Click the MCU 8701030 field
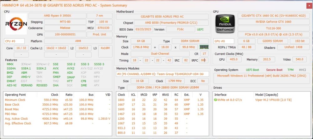Screen dimensions: 313x139 (103, 28)
